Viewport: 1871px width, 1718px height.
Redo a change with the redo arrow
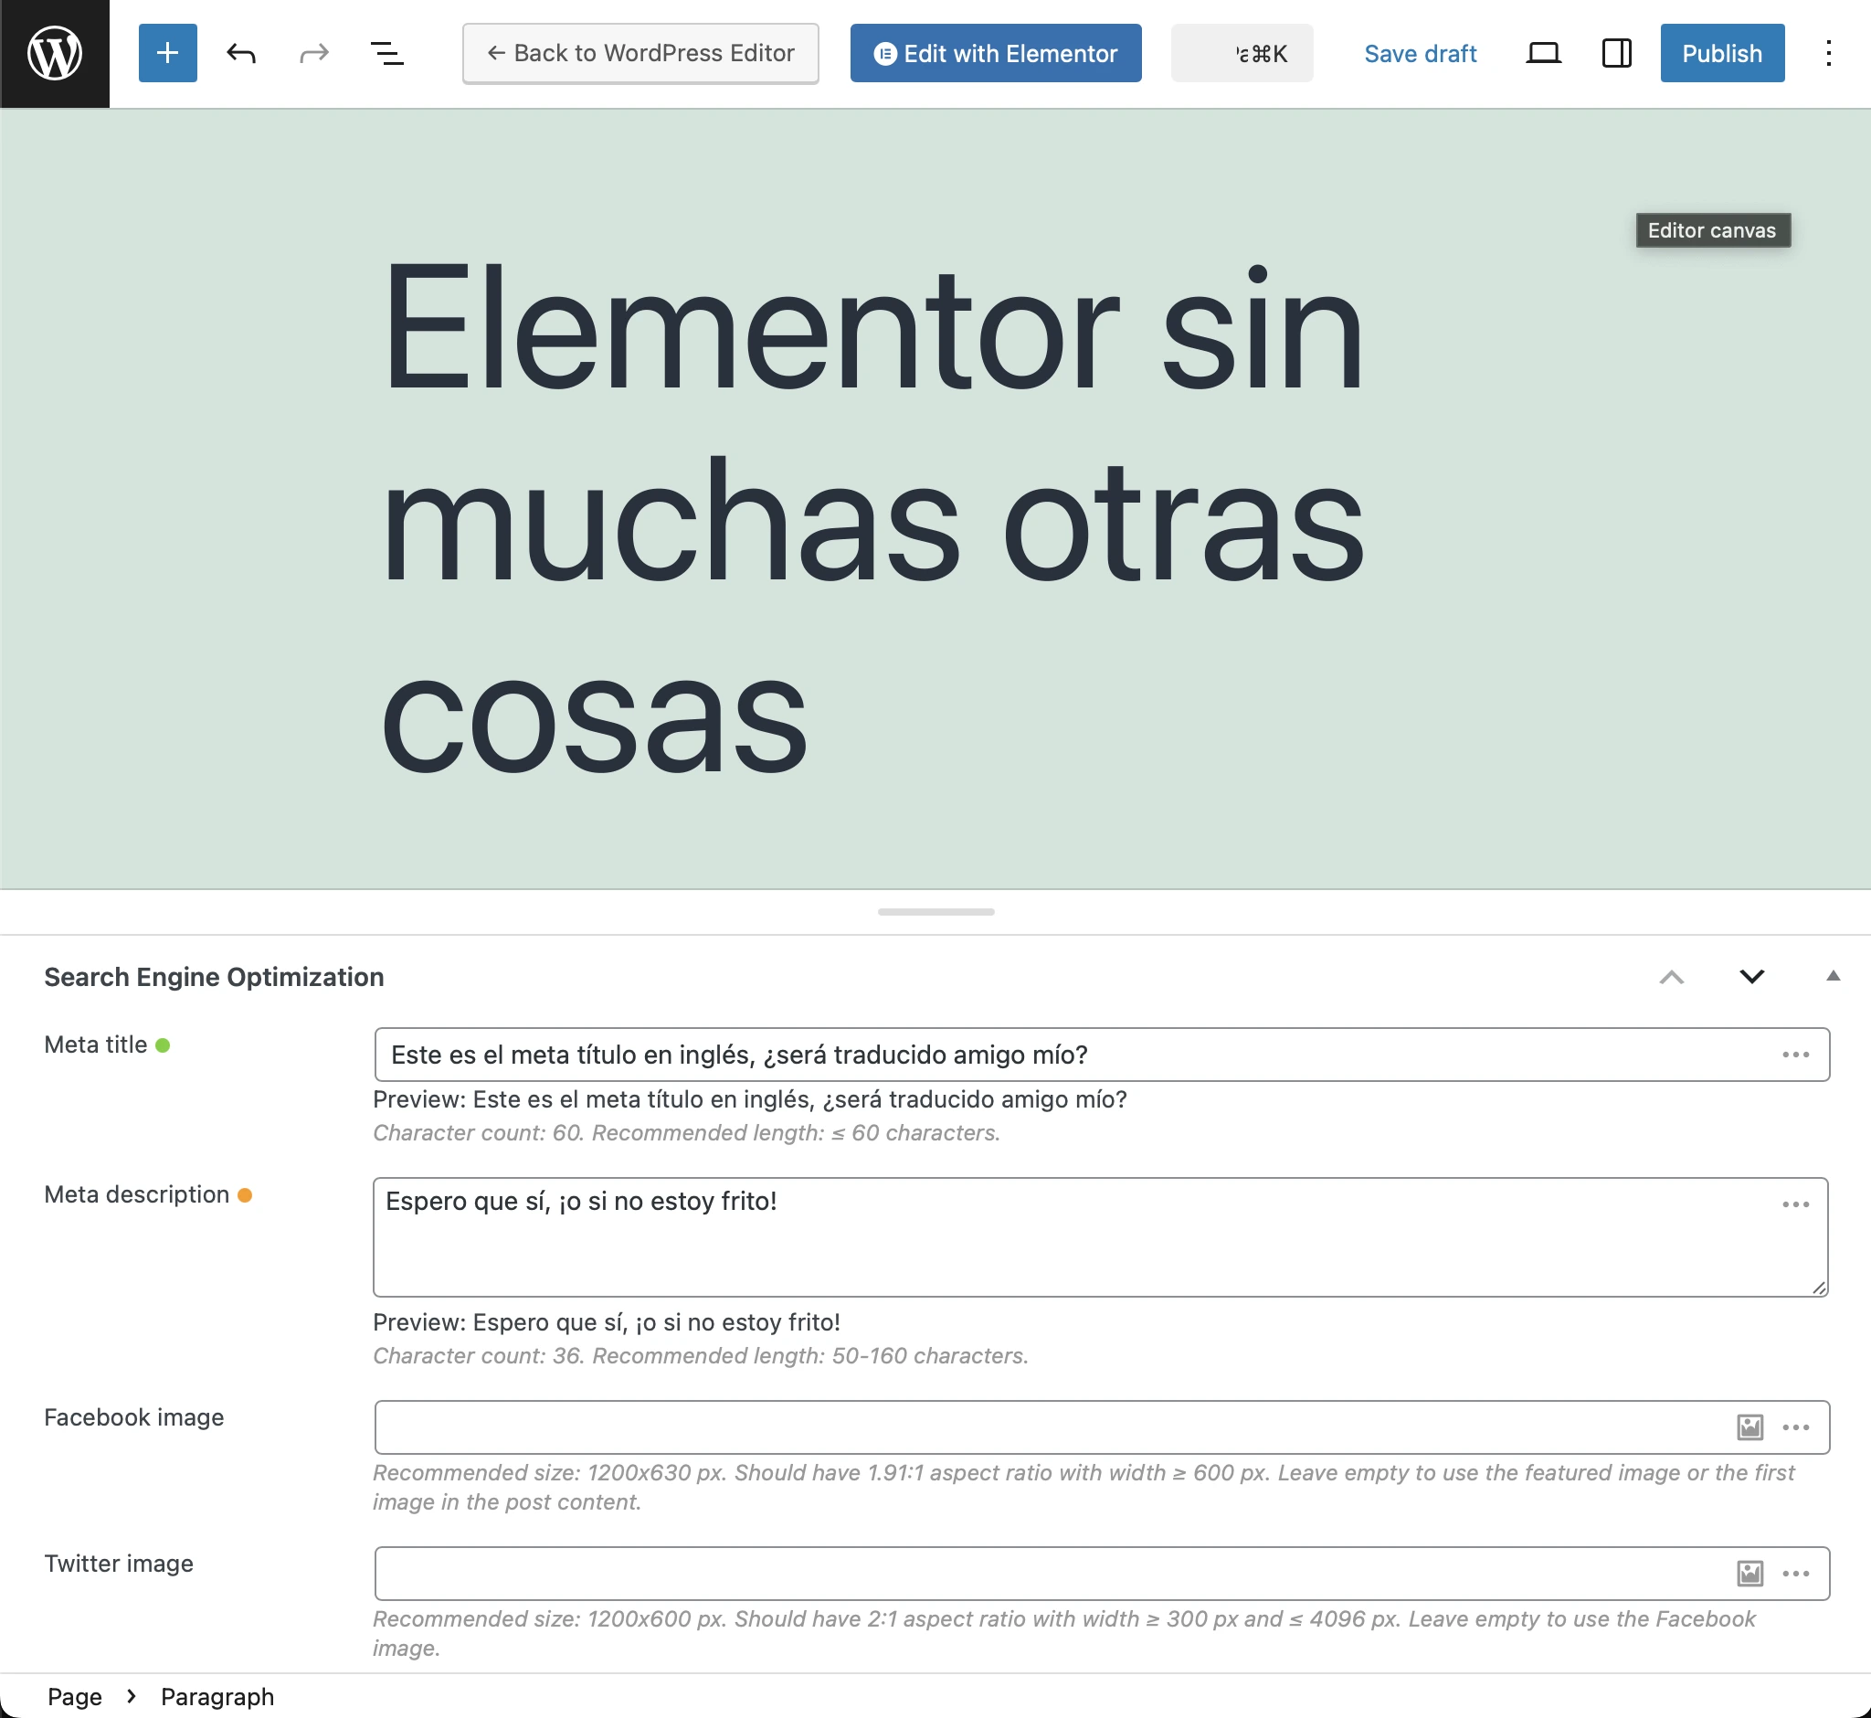click(313, 53)
